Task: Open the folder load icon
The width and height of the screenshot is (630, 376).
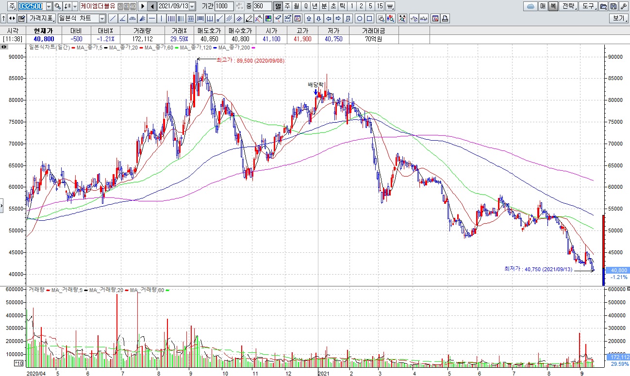Action: [x=603, y=6]
